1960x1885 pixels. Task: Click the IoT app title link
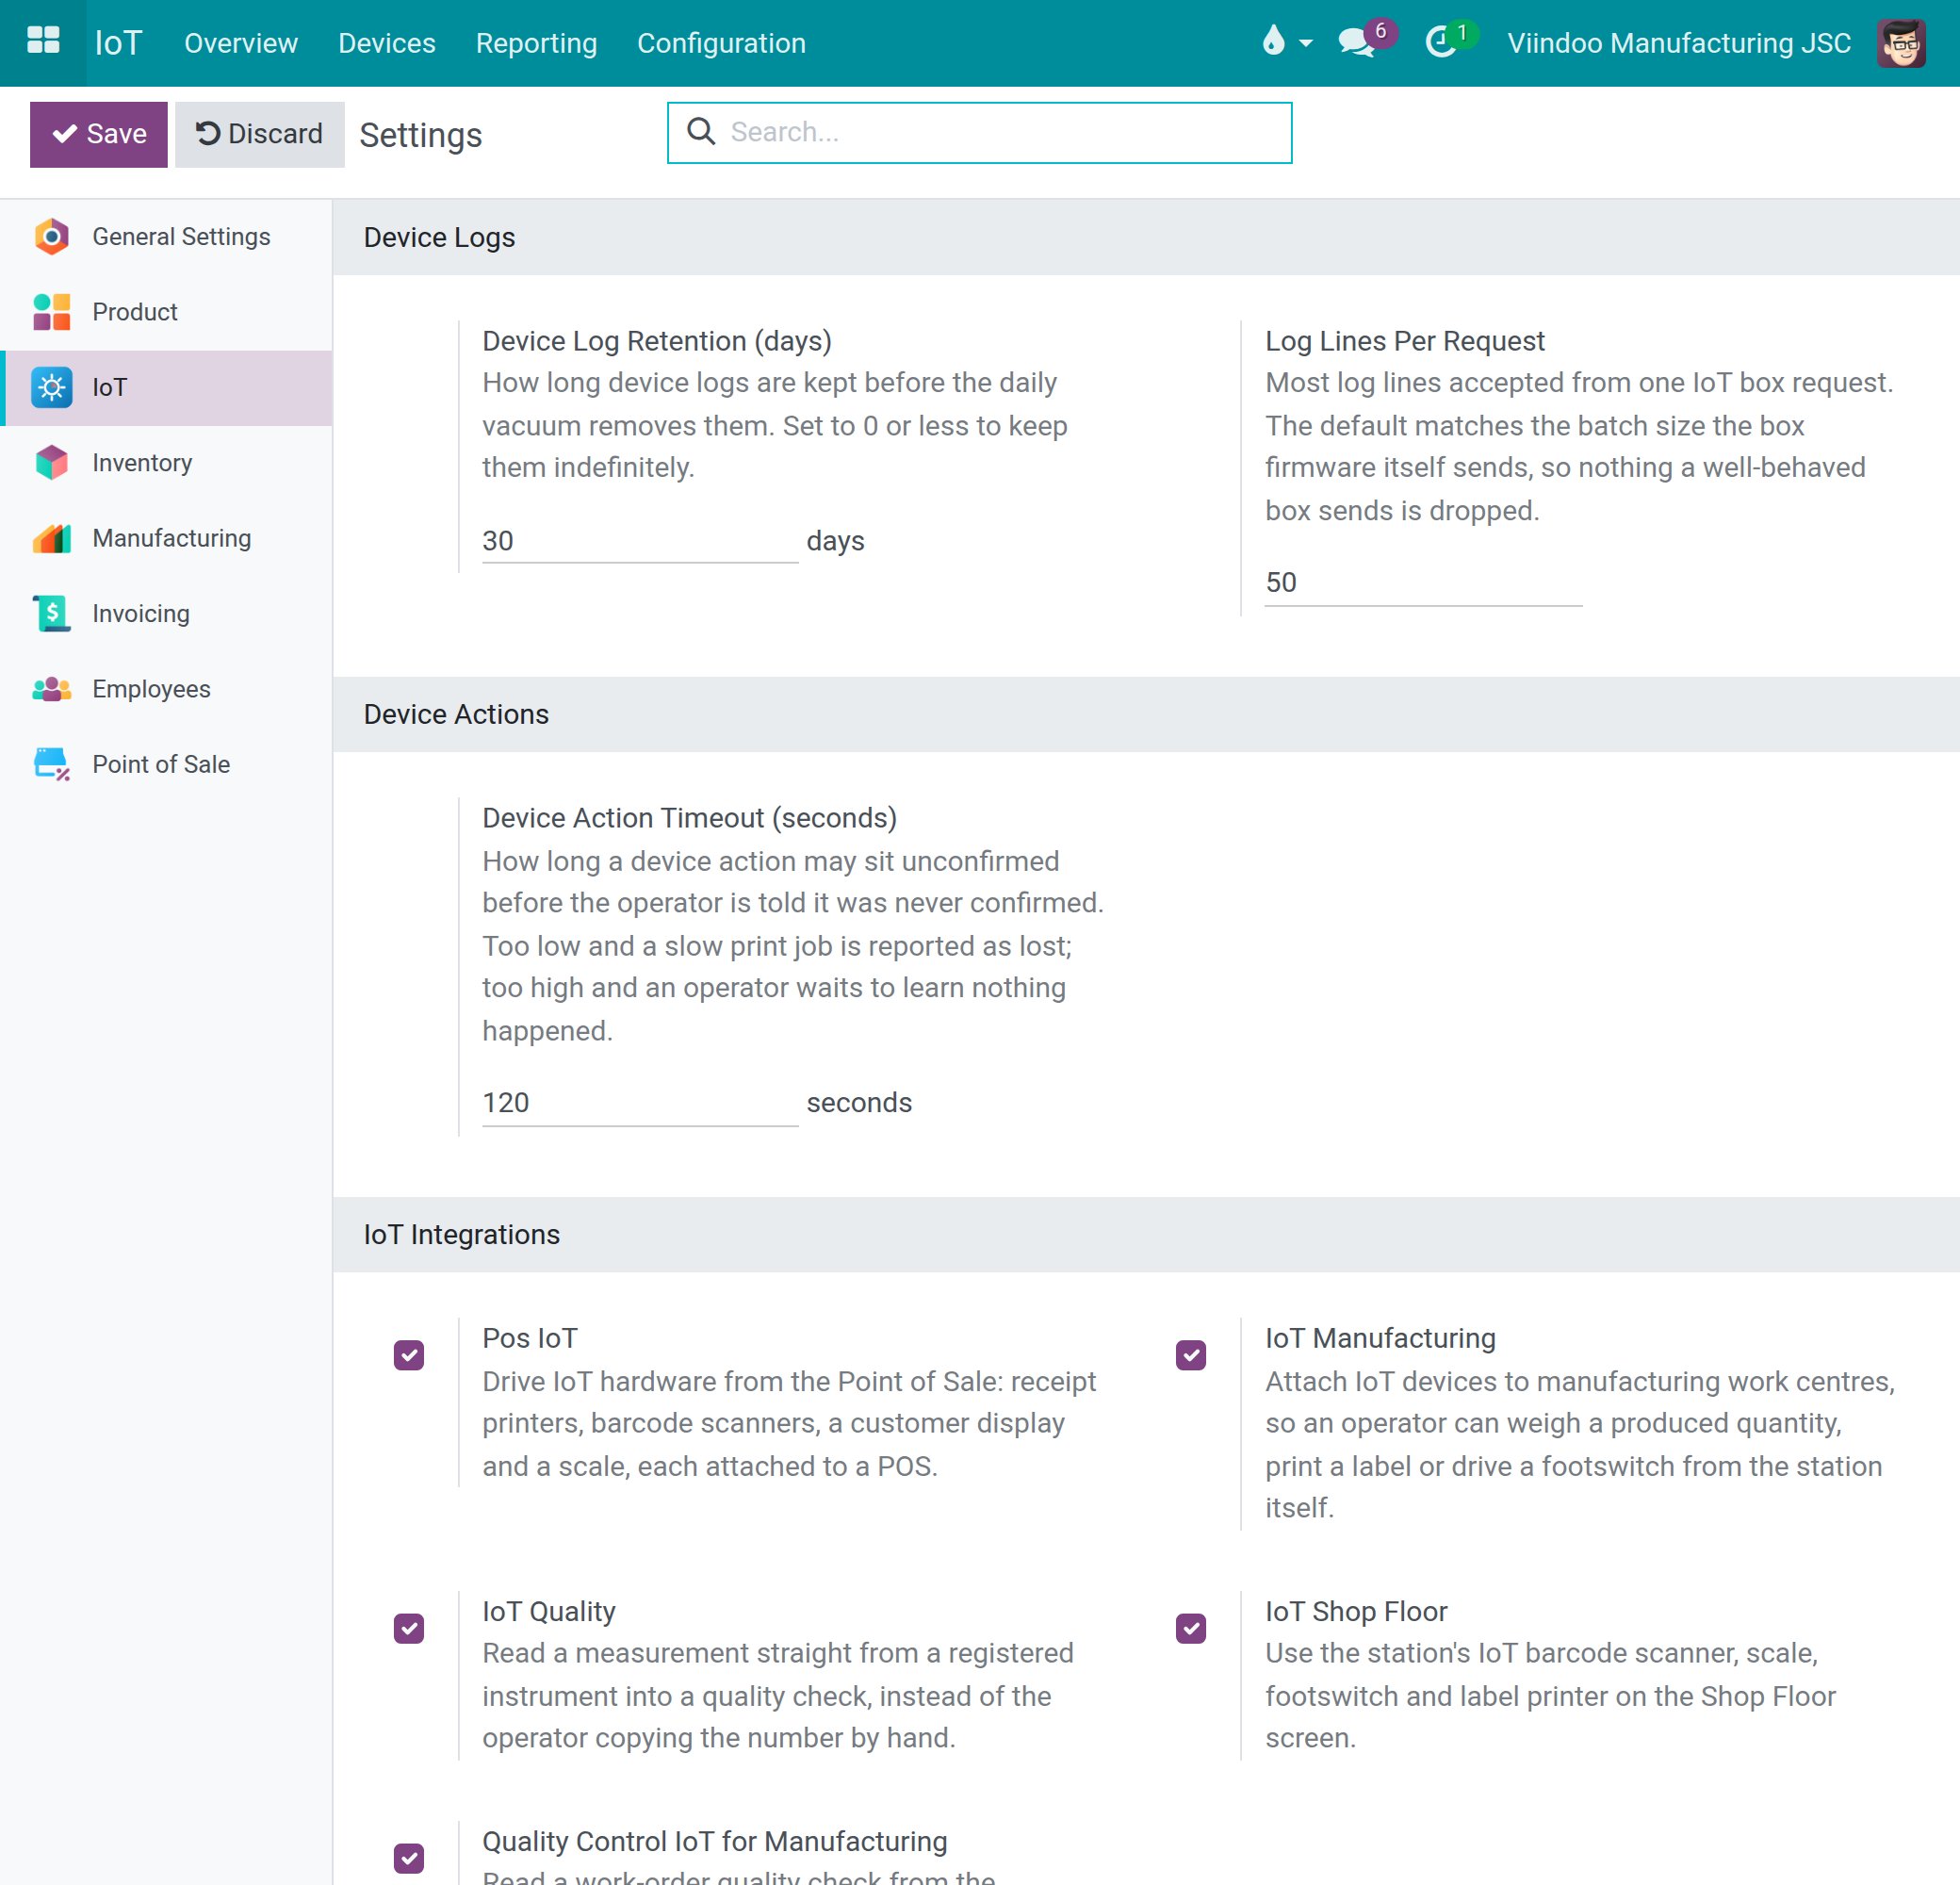click(x=119, y=43)
